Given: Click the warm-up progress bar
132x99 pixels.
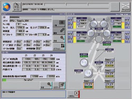Looking at the screenshot, I should click(x=29, y=80).
